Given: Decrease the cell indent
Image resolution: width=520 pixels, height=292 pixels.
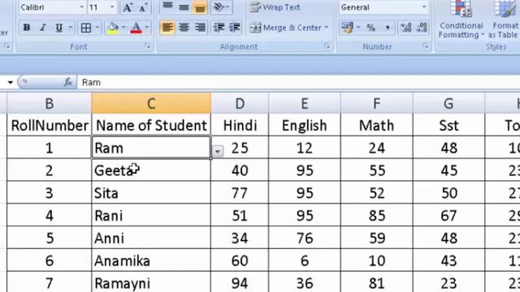Looking at the screenshot, I should 219,28.
